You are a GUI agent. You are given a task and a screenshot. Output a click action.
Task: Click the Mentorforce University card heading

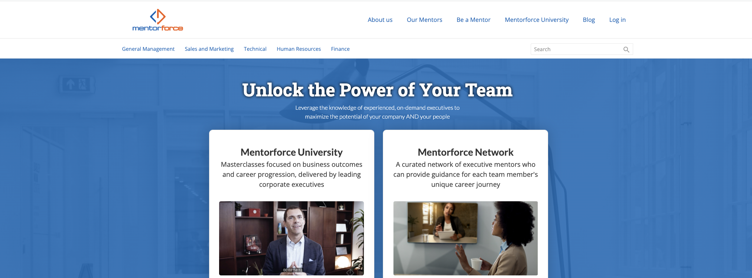292,152
